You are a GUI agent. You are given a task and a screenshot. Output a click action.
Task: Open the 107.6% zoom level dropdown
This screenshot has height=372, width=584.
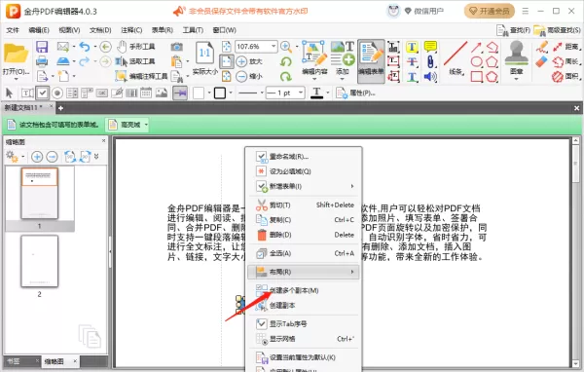[274, 46]
